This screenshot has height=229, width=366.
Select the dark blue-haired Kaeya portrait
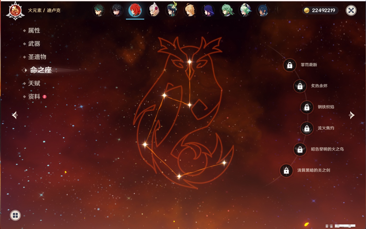(x=263, y=10)
